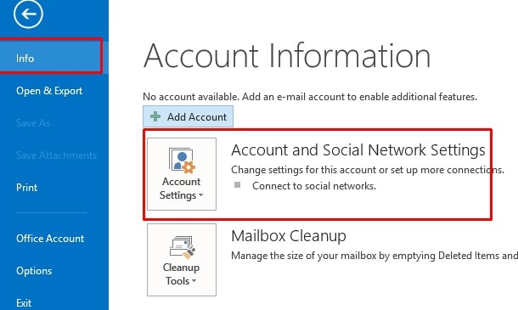Click the Mailbox Cleanup title

(x=289, y=236)
